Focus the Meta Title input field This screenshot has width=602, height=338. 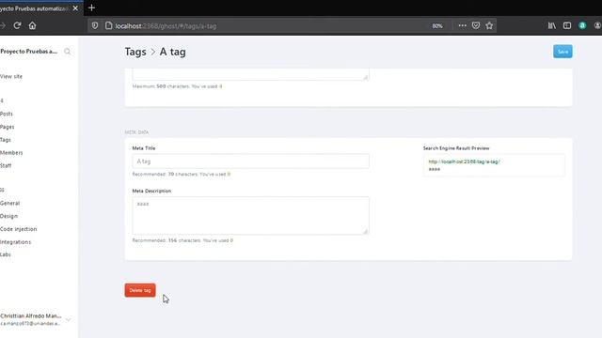251,161
